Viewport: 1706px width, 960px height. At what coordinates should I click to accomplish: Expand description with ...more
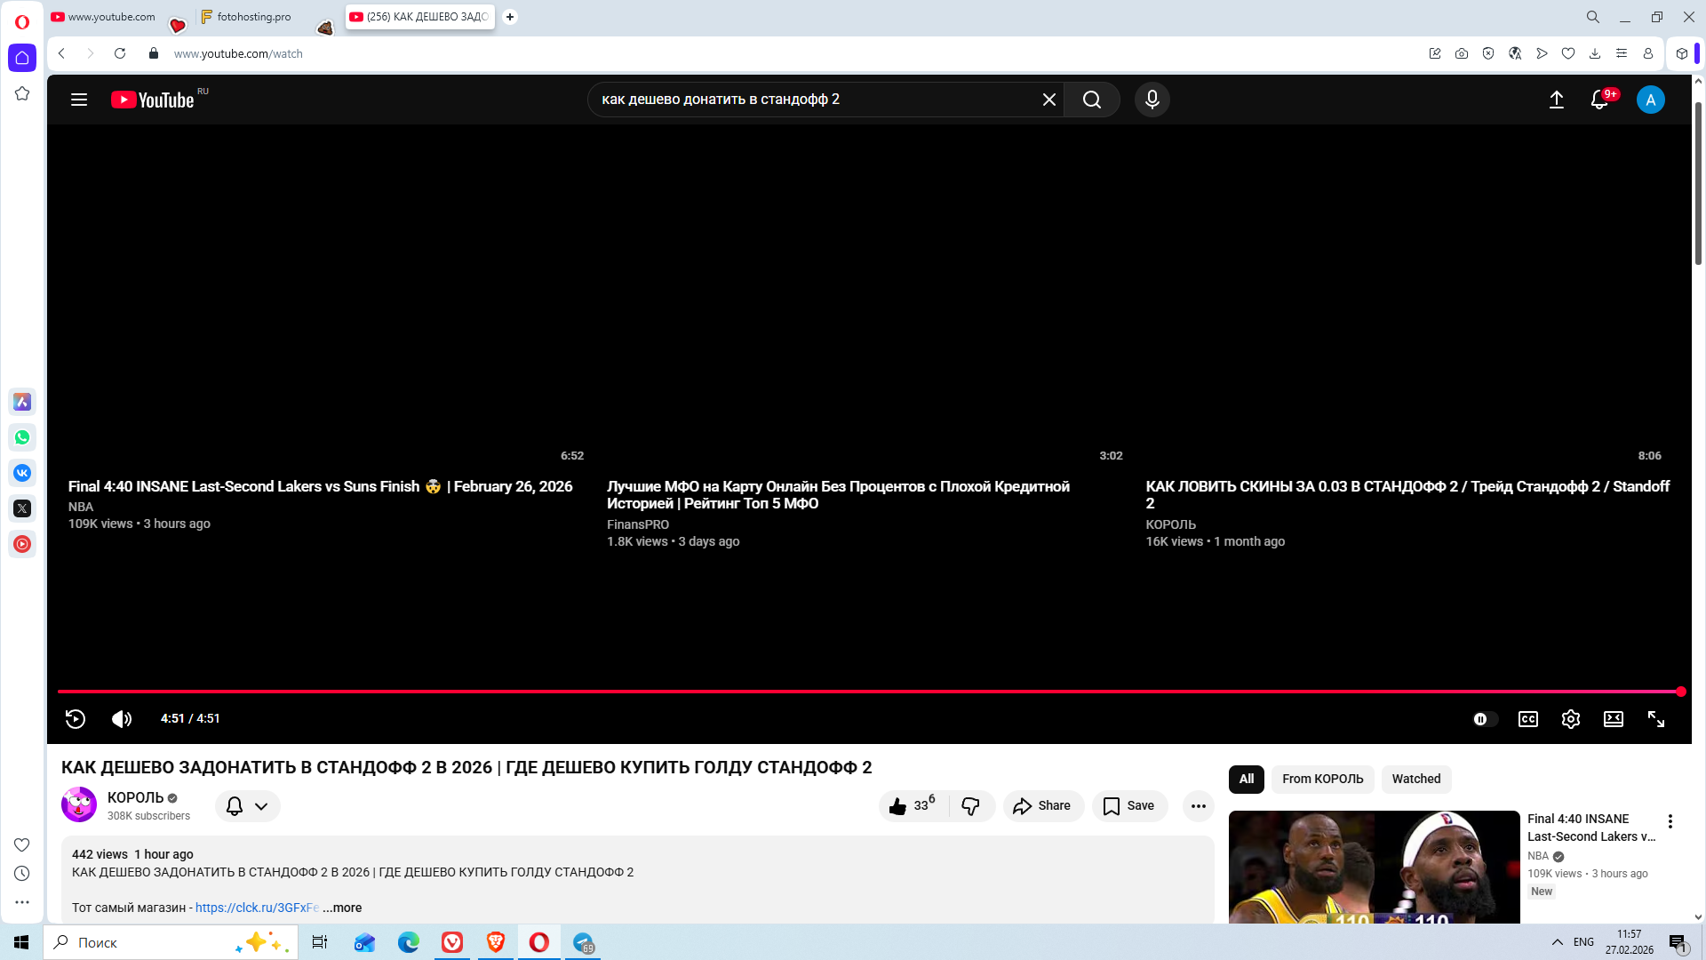pos(342,908)
